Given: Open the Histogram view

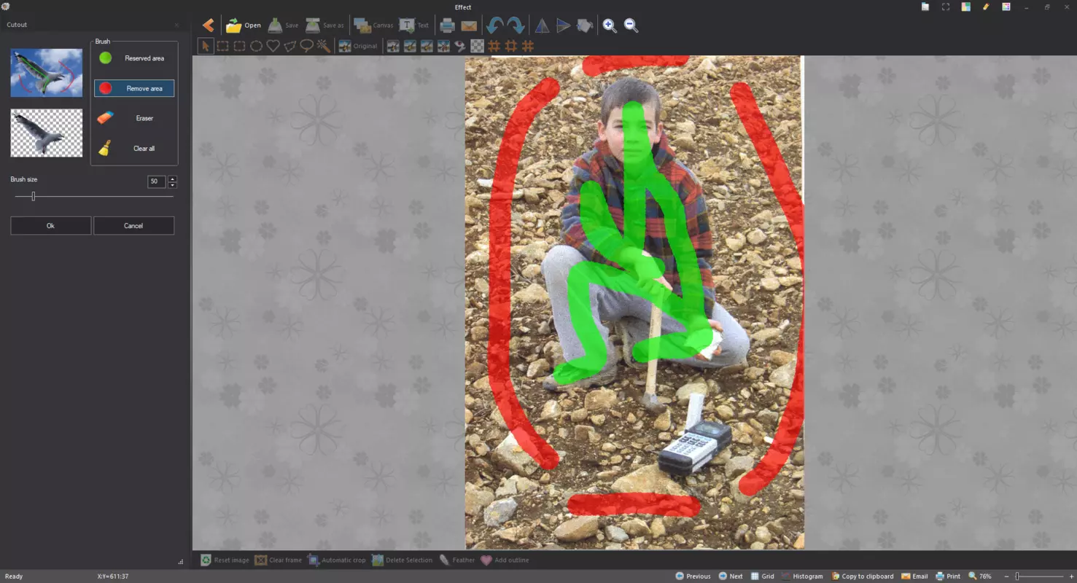Looking at the screenshot, I should click(803, 576).
